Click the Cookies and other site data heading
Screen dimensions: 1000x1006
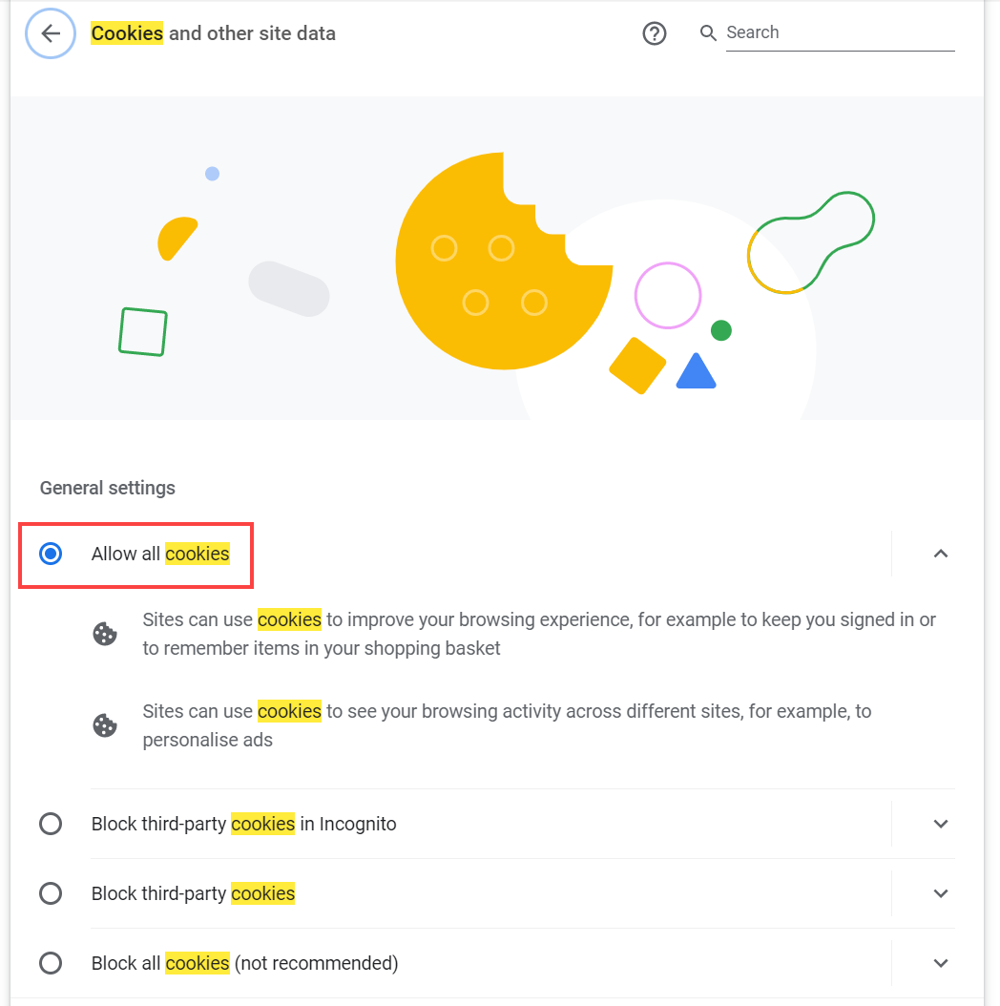pyautogui.click(x=213, y=33)
